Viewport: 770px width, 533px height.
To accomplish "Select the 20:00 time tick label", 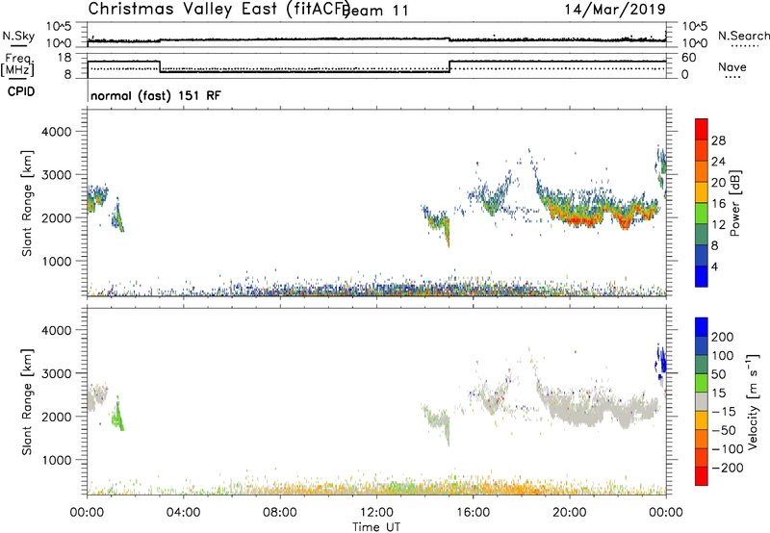I will point(570,513).
